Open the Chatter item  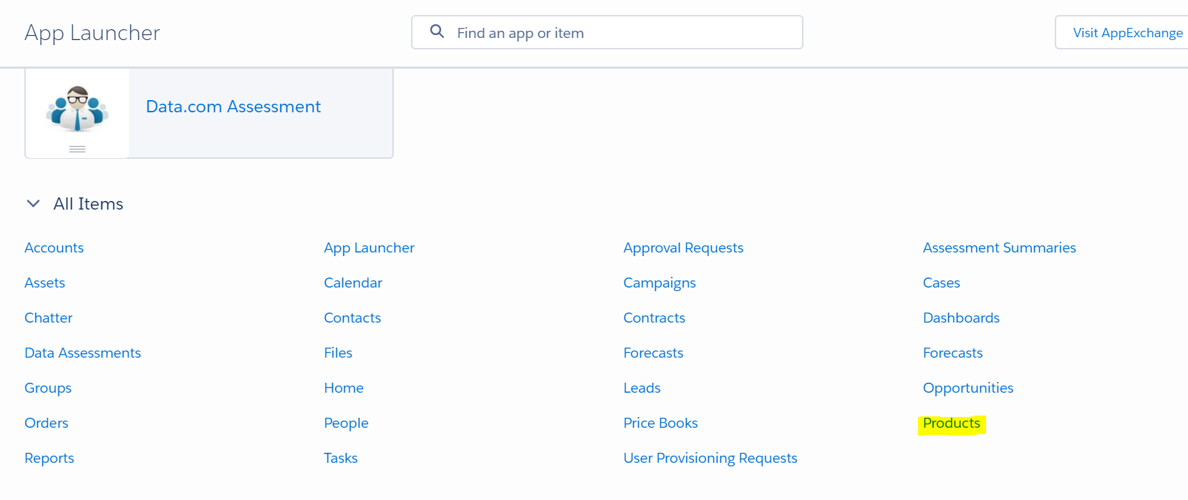point(49,318)
